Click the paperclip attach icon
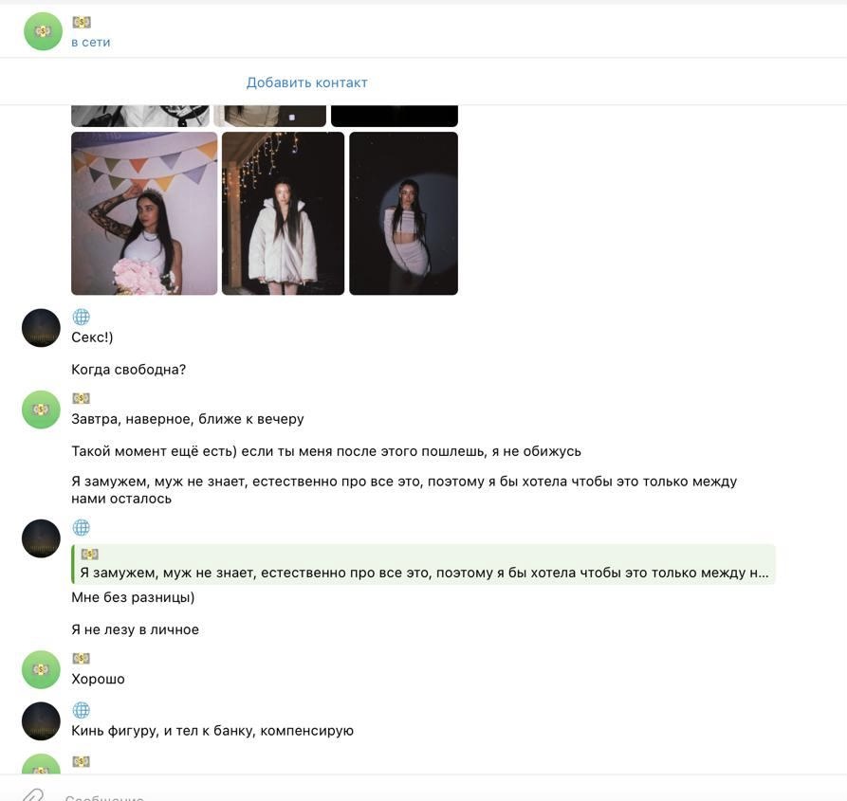The height and width of the screenshot is (801, 847). point(33,795)
